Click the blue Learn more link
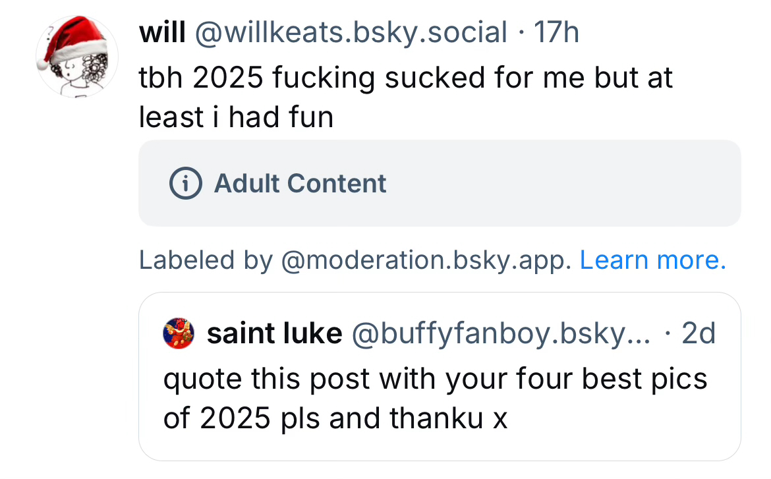This screenshot has height=479, width=771. click(652, 261)
